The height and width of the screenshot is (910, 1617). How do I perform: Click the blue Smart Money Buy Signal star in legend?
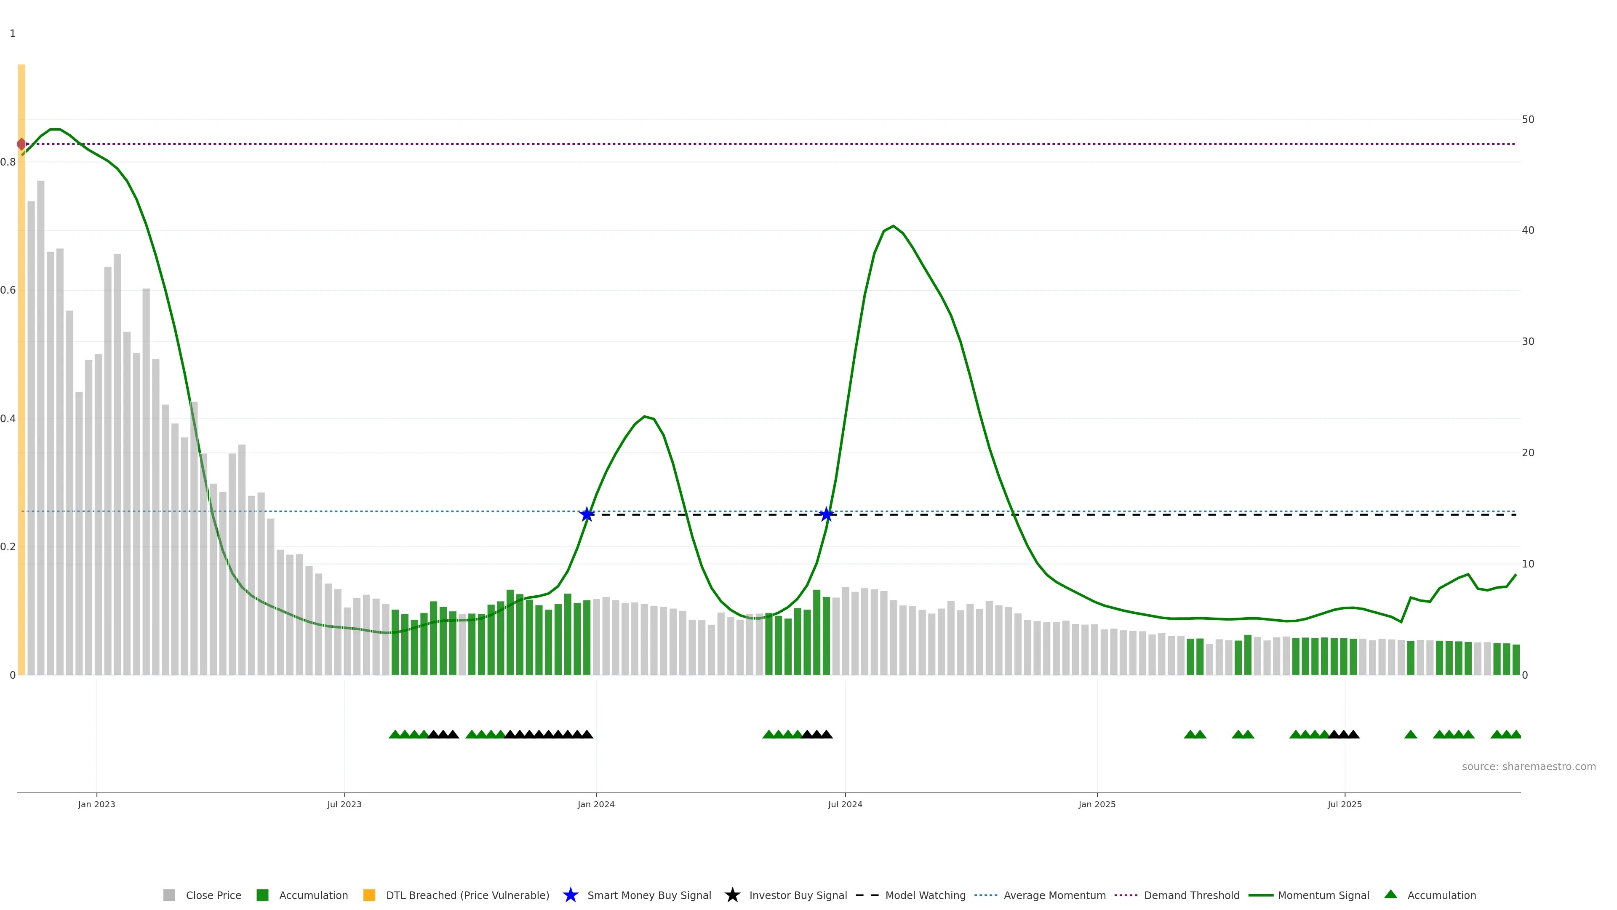570,895
